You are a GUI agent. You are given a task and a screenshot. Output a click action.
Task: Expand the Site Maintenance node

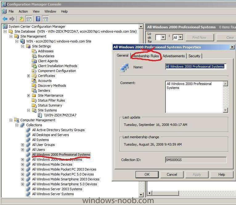click(x=28, y=95)
